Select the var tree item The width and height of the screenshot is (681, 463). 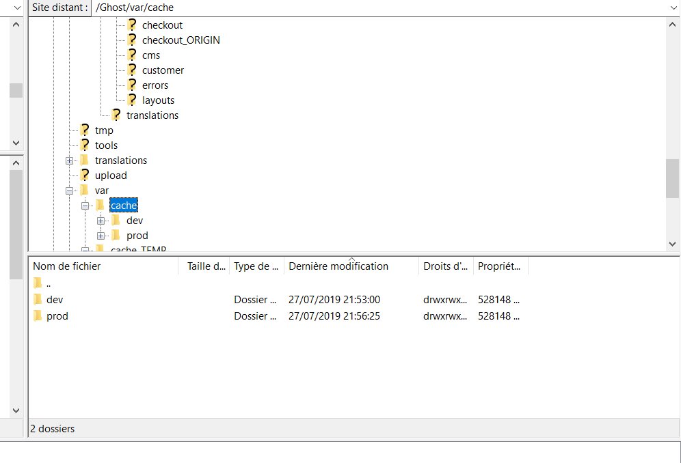[x=102, y=191]
